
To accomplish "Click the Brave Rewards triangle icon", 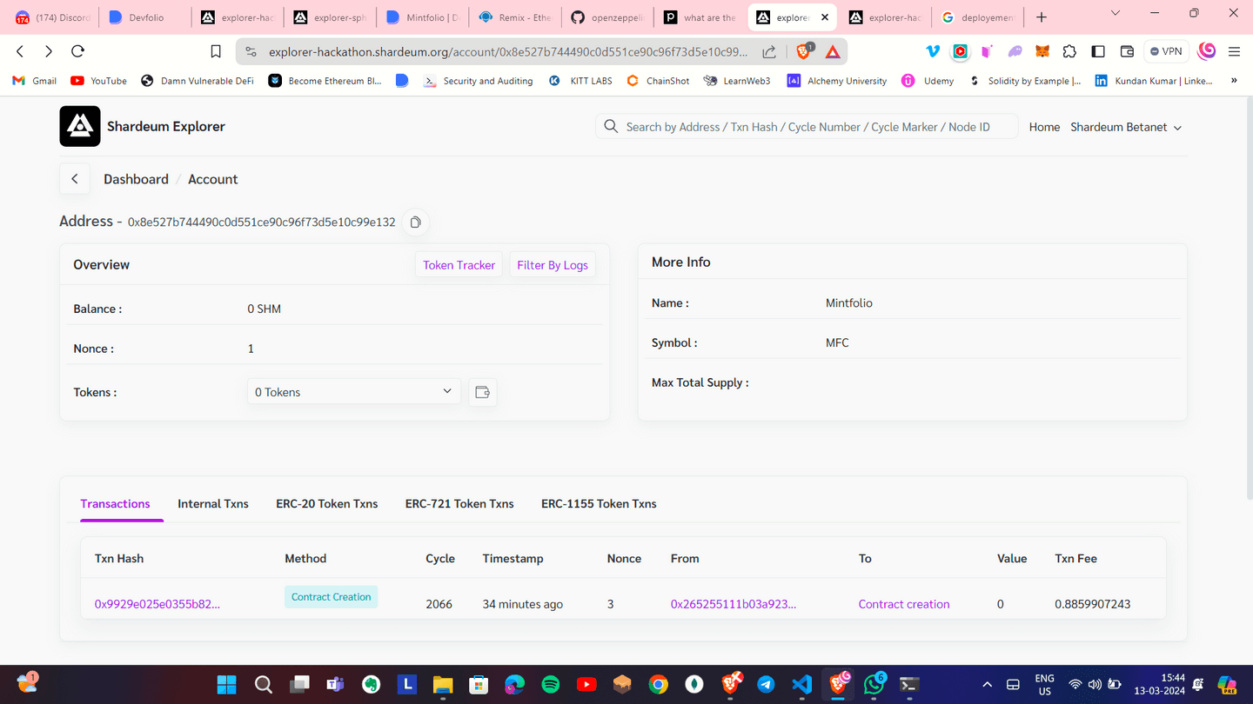I will (x=833, y=52).
